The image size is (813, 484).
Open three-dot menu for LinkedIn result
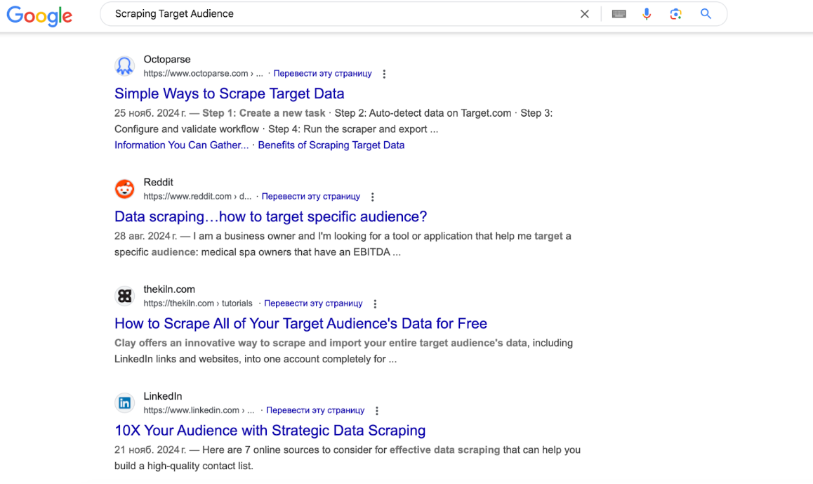(377, 410)
